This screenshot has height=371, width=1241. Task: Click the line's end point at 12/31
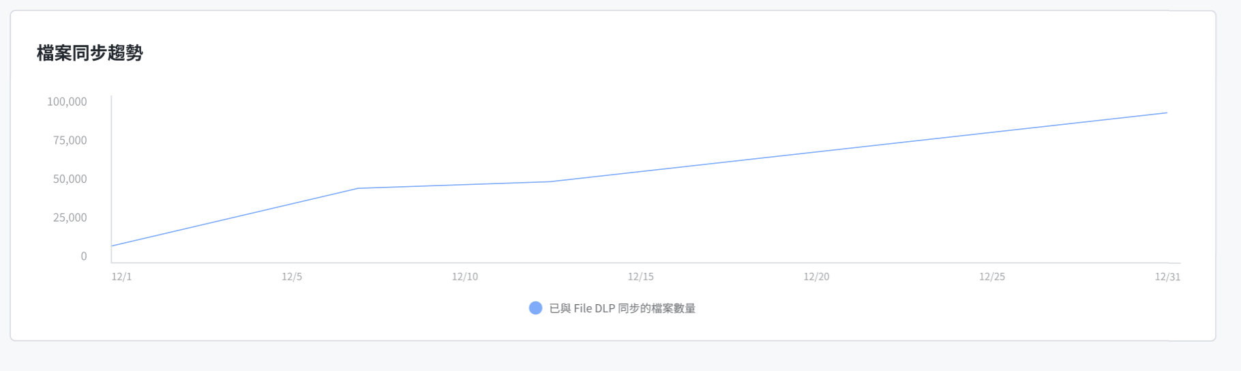[1167, 113]
